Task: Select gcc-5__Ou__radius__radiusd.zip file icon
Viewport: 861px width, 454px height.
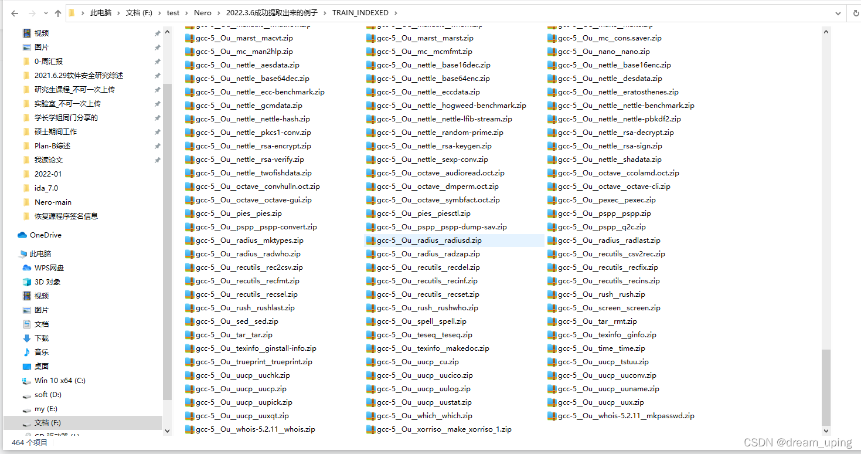Action: (370, 240)
